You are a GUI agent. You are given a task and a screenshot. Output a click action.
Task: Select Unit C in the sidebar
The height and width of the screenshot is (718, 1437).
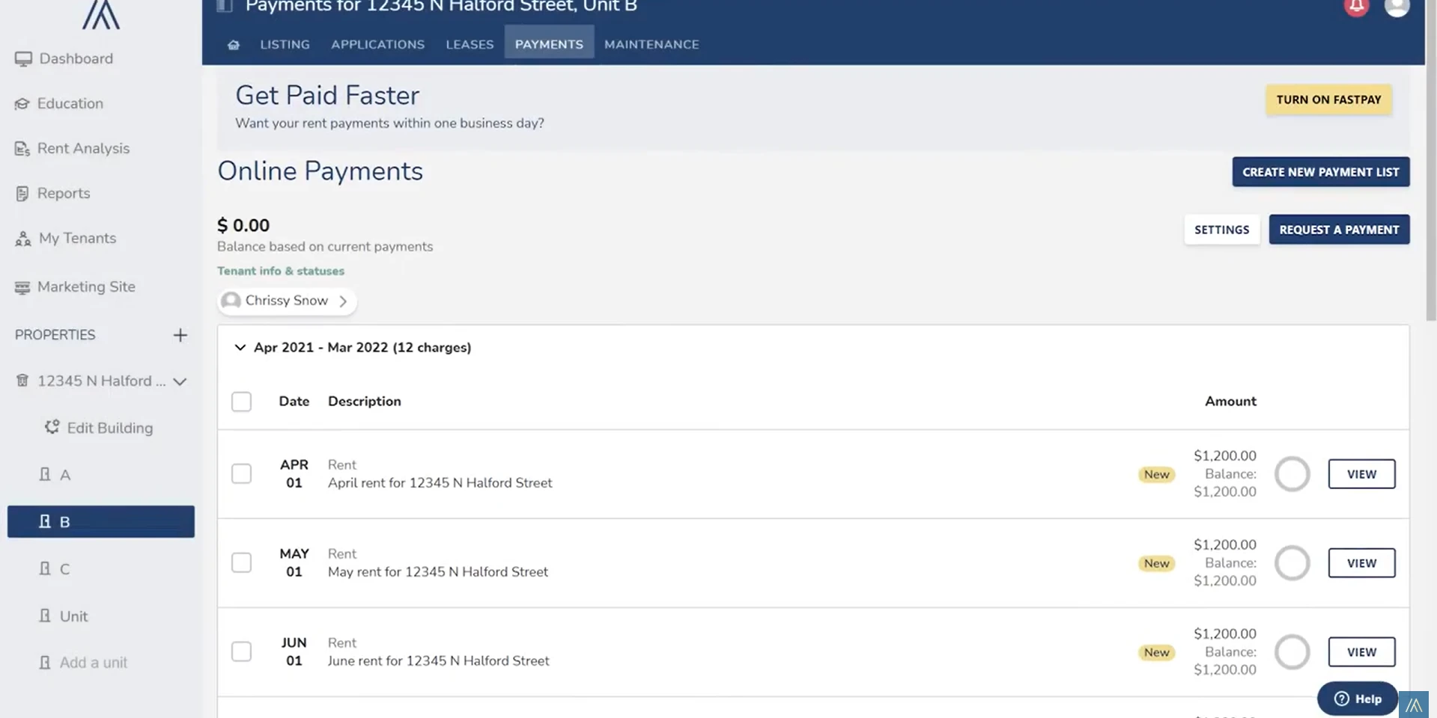coord(66,568)
